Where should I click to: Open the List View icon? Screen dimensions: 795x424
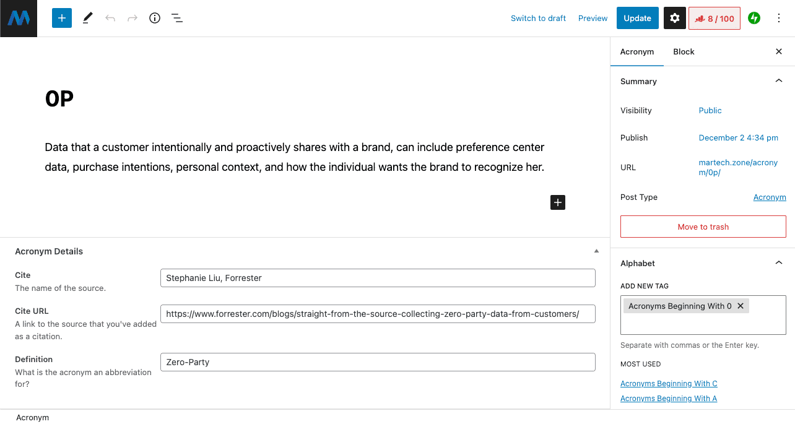point(177,19)
